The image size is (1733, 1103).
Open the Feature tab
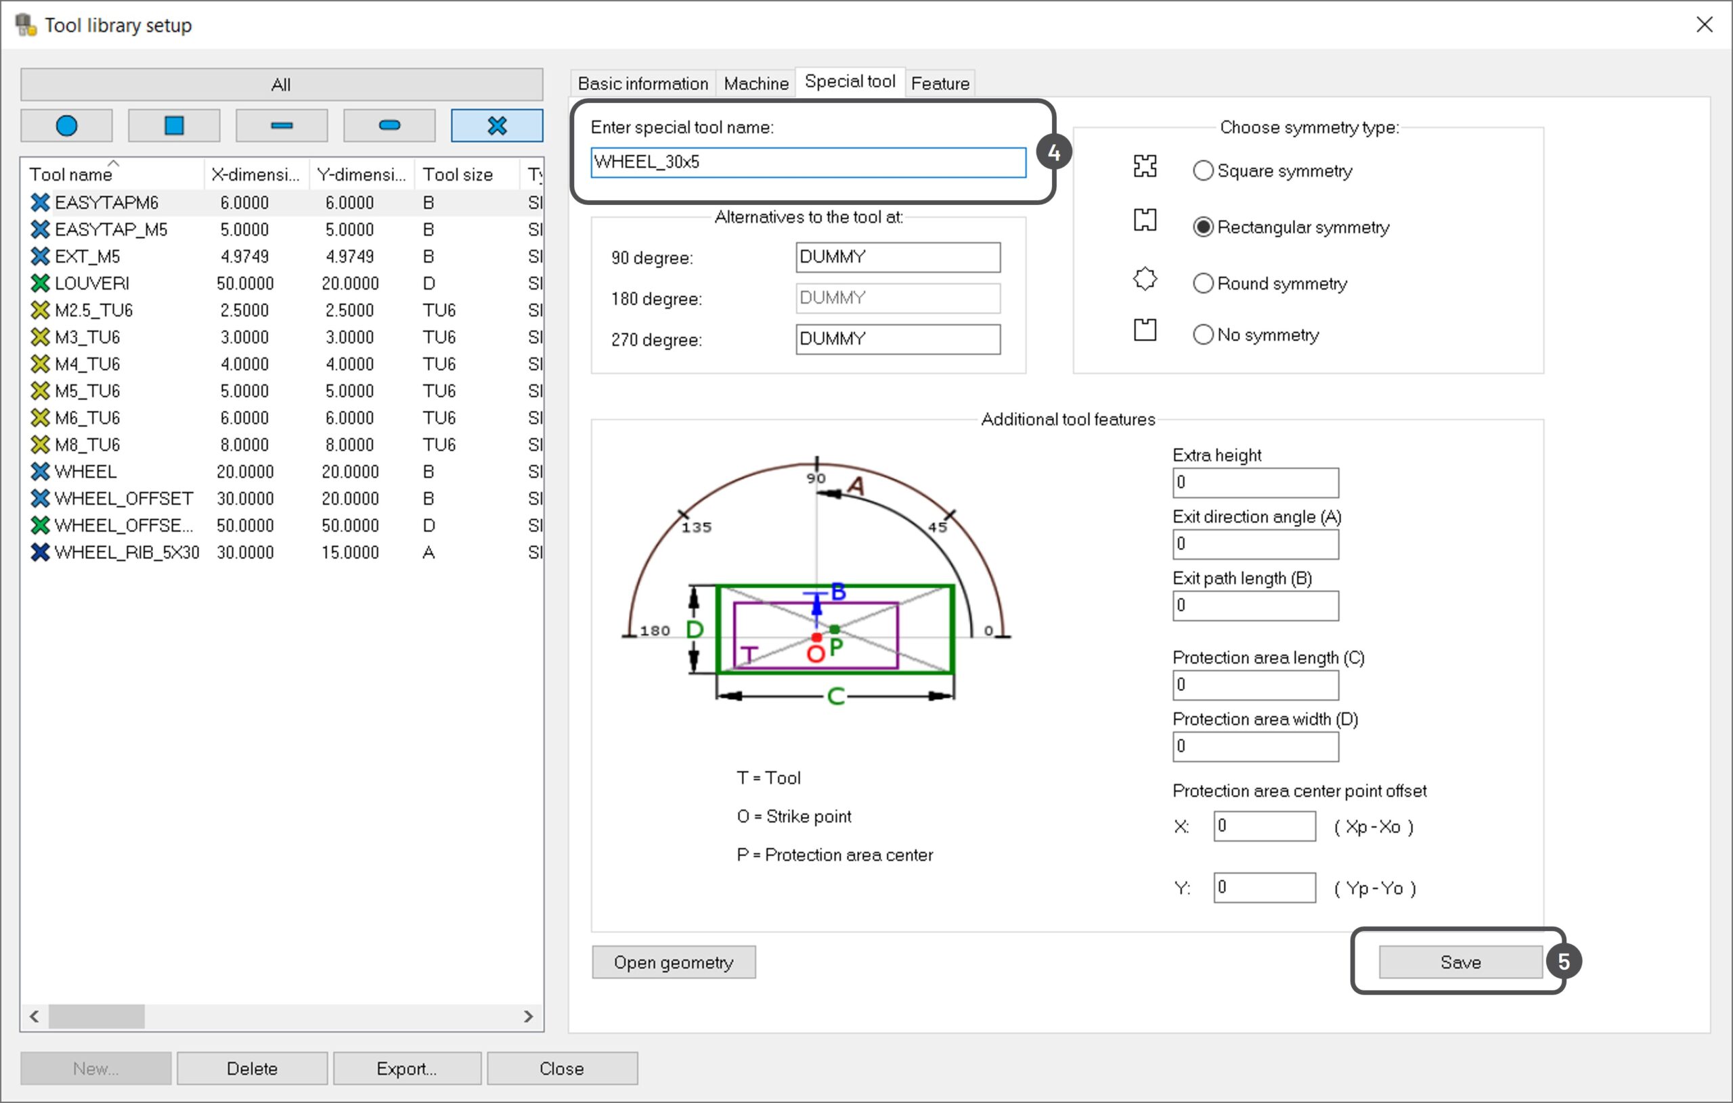pos(939,83)
